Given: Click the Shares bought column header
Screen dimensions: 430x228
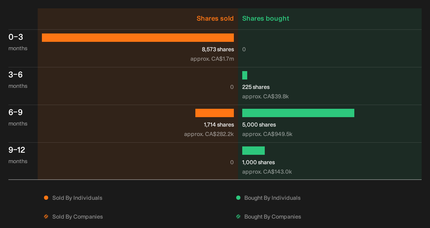Looking at the screenshot, I should tap(266, 19).
